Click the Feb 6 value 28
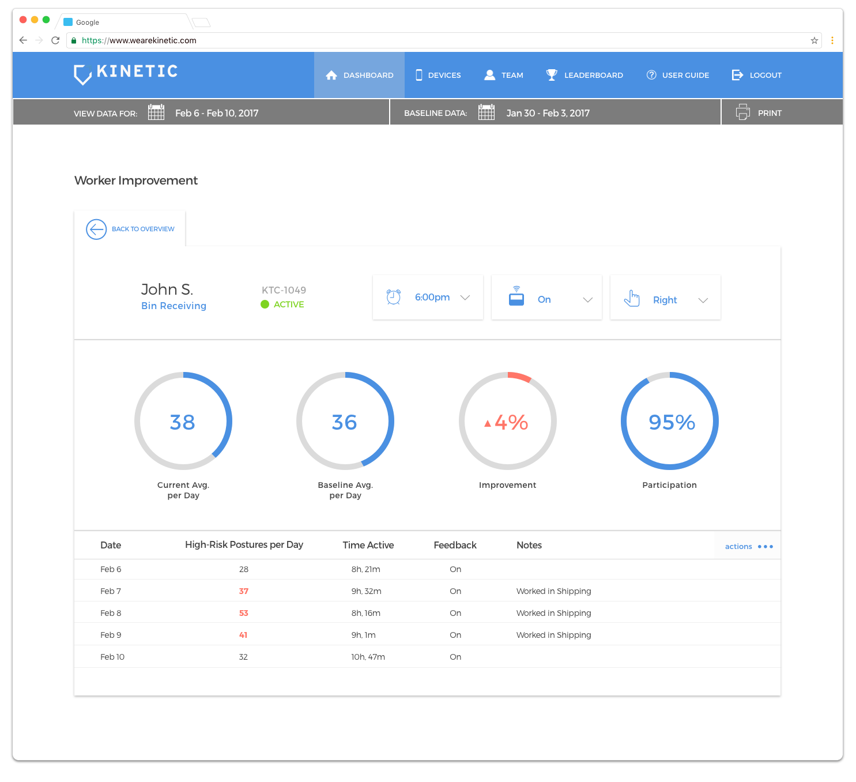Image resolution: width=856 pixels, height=782 pixels. point(244,569)
